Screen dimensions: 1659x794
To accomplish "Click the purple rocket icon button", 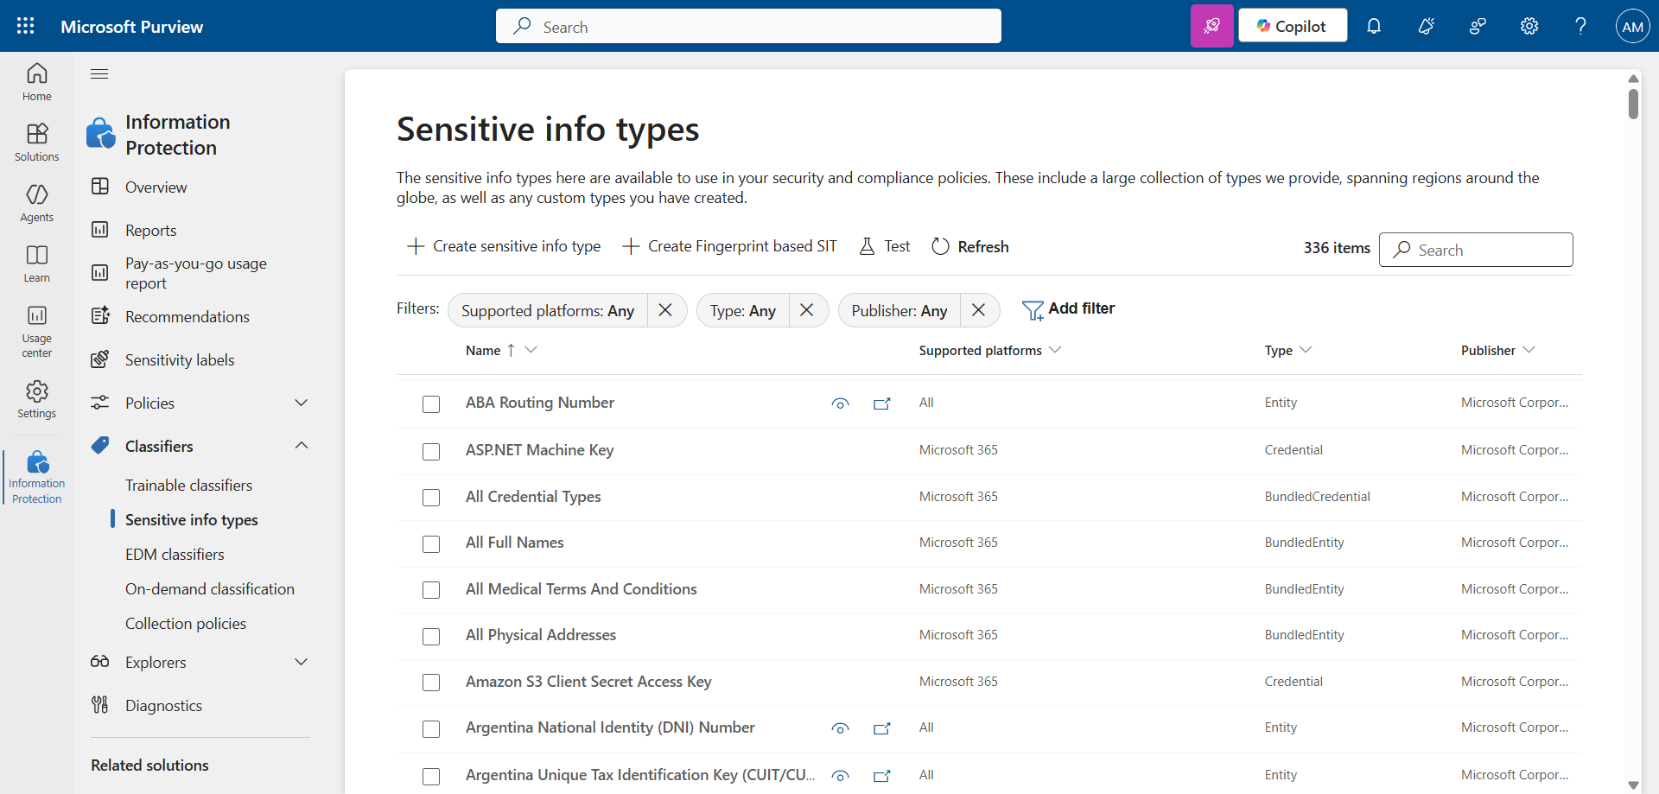I will [1211, 26].
